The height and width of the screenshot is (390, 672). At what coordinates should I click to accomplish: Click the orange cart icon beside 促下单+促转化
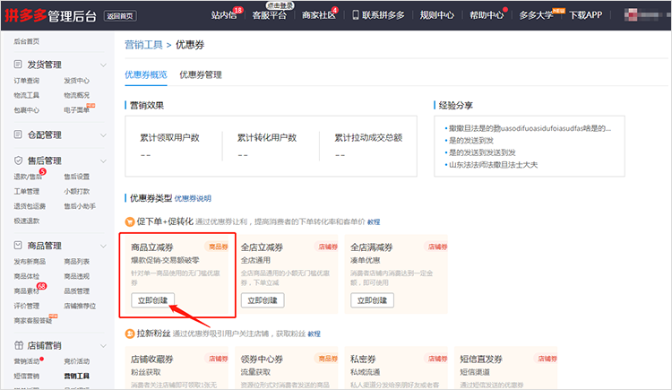click(129, 221)
